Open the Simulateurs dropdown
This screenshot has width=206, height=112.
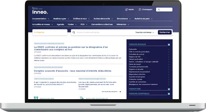click(x=124, y=19)
